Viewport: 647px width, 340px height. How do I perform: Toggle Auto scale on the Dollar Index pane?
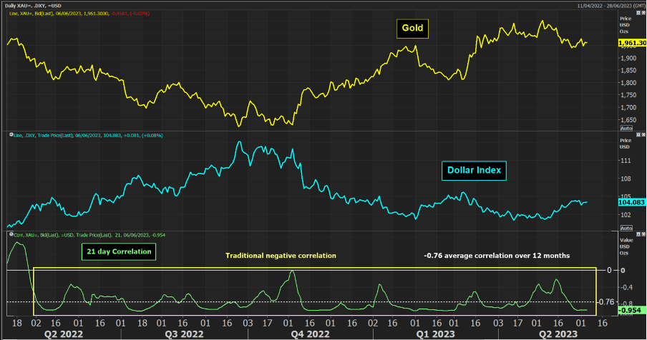[x=626, y=228]
